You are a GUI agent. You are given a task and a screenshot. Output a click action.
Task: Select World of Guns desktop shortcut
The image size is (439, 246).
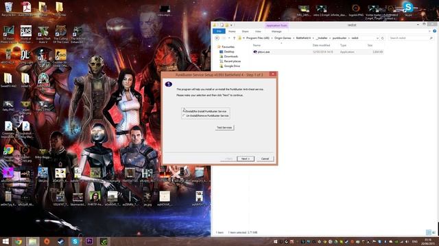pos(26,35)
